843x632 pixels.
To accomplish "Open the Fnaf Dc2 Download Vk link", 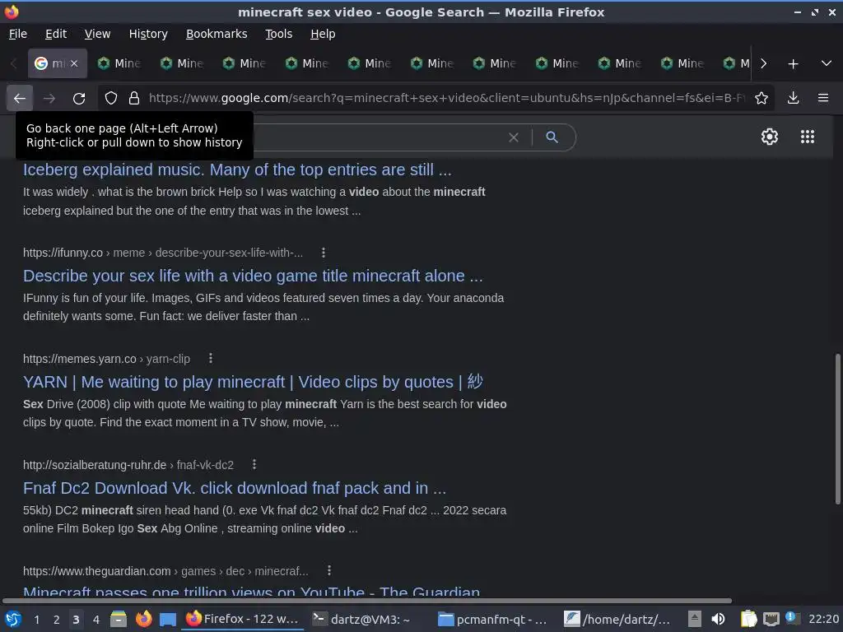I will pyautogui.click(x=235, y=488).
